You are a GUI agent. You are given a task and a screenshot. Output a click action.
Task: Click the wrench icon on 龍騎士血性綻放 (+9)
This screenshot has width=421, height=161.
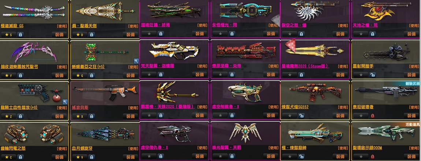point(65,102)
